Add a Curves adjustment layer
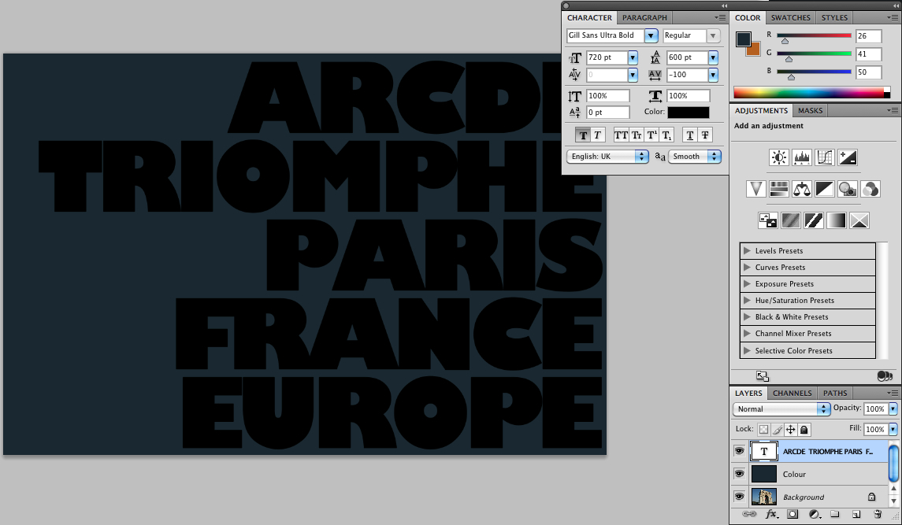This screenshot has height=525, width=902. tap(824, 157)
